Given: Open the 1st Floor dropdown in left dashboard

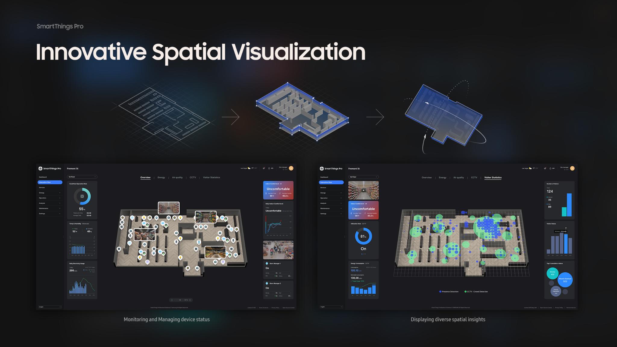Looking at the screenshot, I should [x=82, y=177].
